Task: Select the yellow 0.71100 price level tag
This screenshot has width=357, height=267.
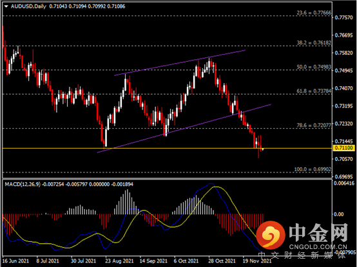Action: [x=344, y=148]
